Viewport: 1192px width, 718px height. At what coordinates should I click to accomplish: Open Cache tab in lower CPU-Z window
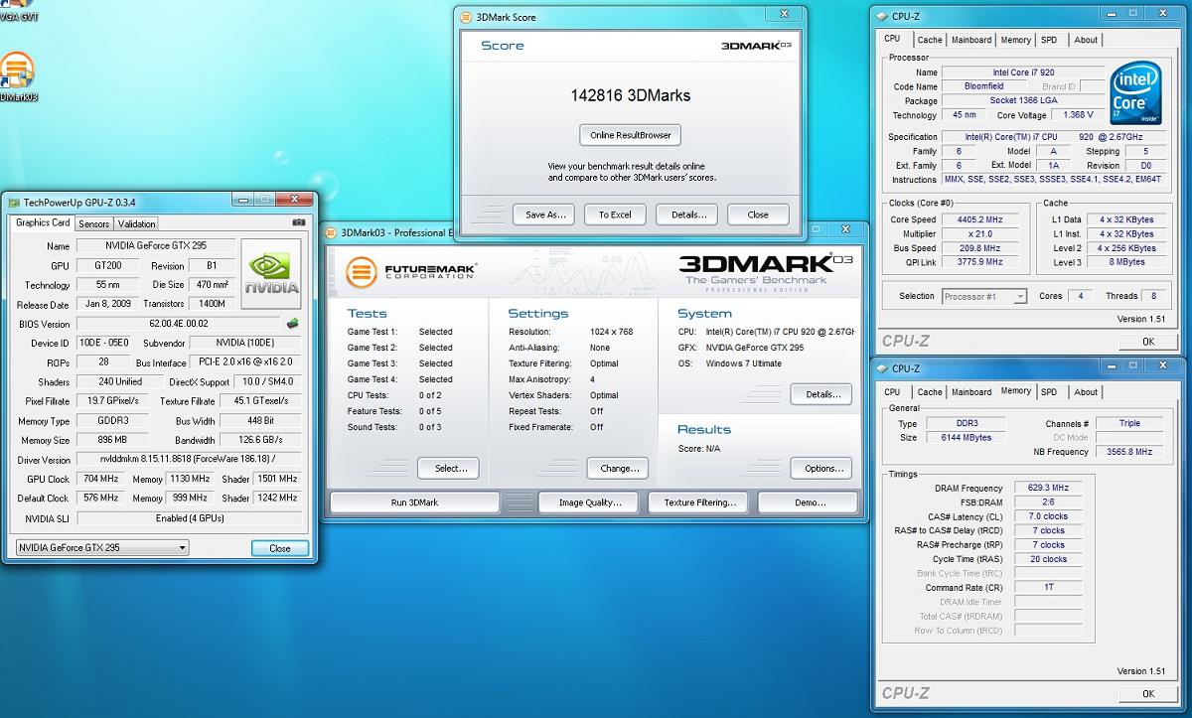click(930, 391)
